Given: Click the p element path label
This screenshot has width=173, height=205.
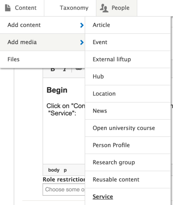Looking at the screenshot, I should (65, 170).
